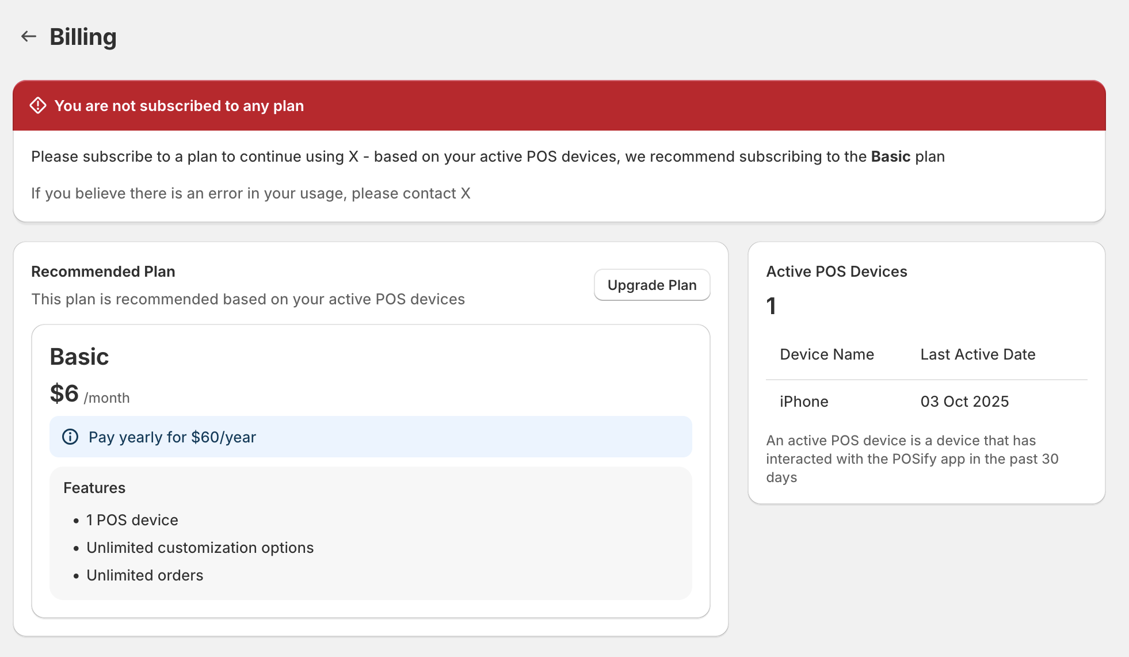The image size is (1129, 657).
Task: Select the Billing page heading
Action: coord(83,37)
